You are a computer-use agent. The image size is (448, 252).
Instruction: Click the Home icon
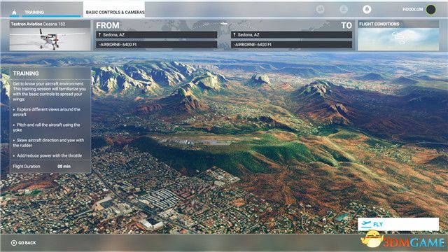coord(14,13)
